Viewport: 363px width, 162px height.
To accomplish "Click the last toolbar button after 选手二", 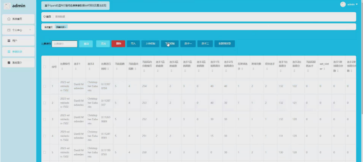I will pos(225,44).
